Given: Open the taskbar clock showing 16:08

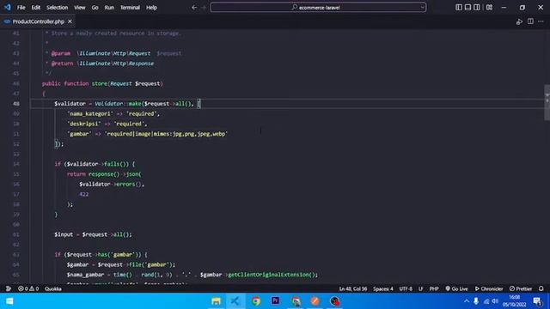Looking at the screenshot, I should click(x=514, y=301).
